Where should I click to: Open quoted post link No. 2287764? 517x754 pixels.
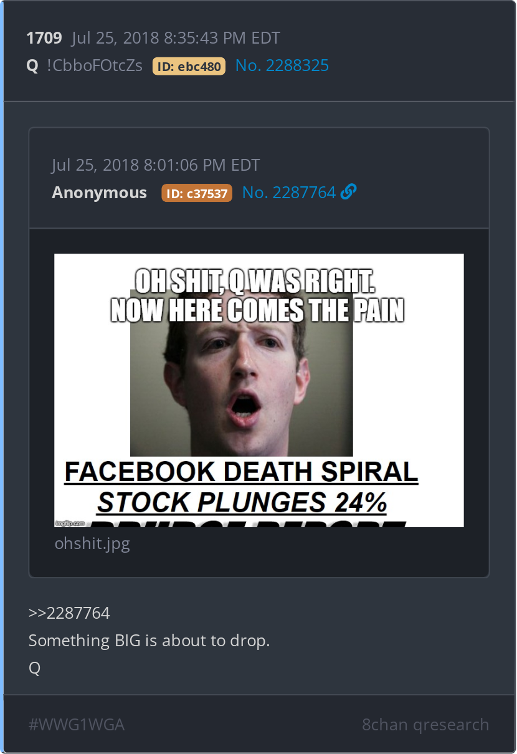click(289, 193)
